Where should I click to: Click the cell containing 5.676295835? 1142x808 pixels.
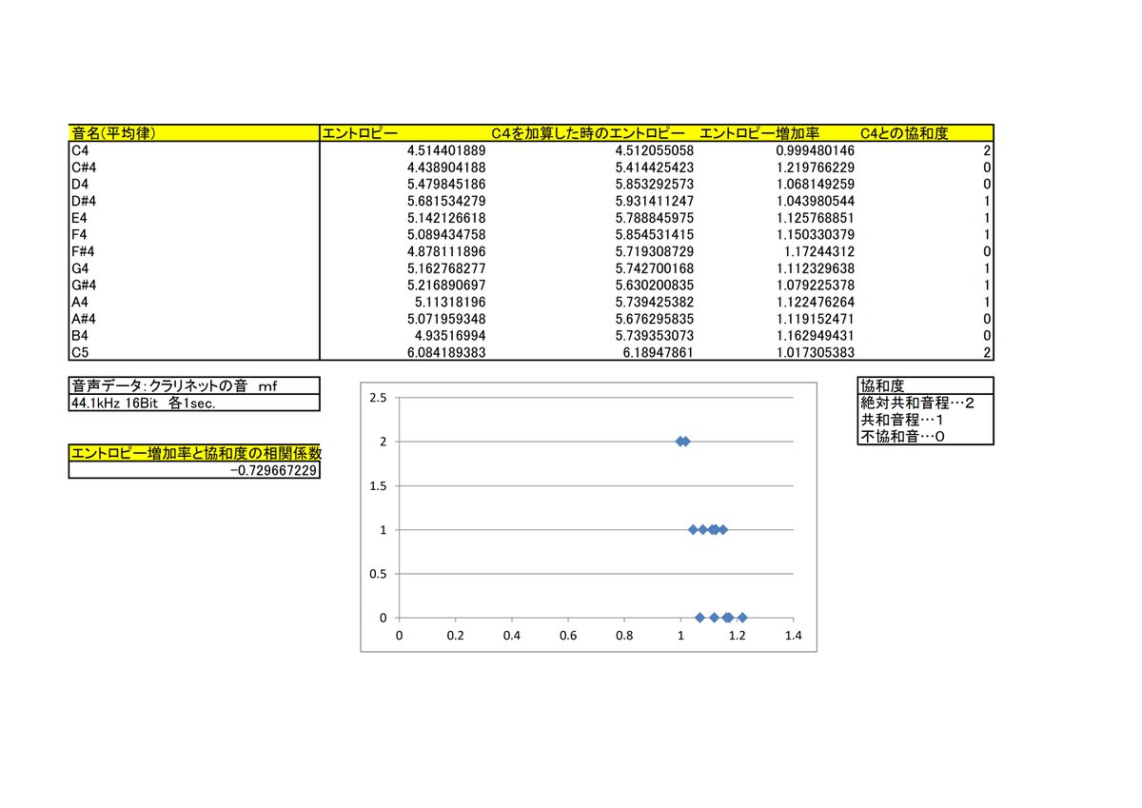655,320
